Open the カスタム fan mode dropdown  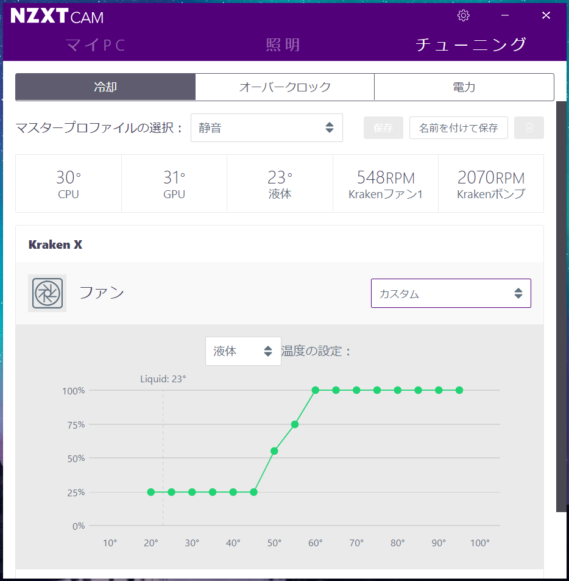coord(451,293)
